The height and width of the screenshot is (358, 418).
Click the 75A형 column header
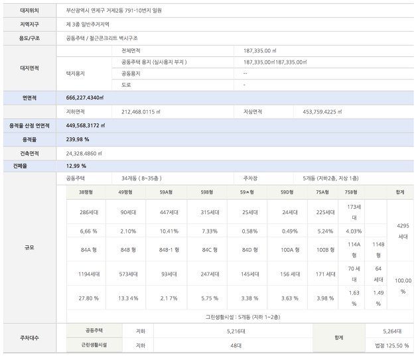point(322,192)
